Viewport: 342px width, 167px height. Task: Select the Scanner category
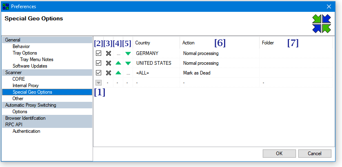click(x=47, y=73)
